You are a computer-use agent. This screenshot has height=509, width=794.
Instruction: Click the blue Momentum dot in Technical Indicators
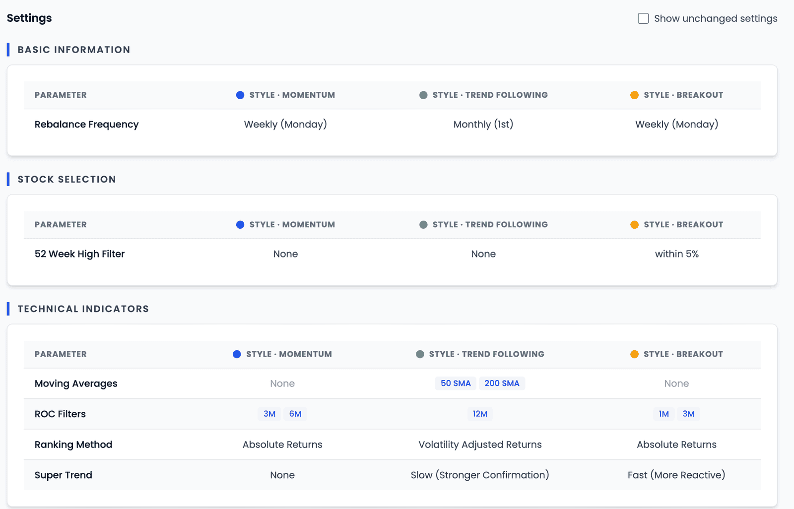pyautogui.click(x=237, y=354)
